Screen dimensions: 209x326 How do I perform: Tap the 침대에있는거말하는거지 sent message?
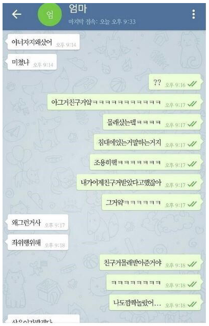147,142
